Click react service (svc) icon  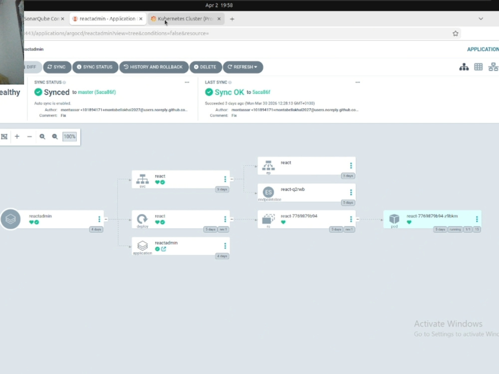point(142,179)
